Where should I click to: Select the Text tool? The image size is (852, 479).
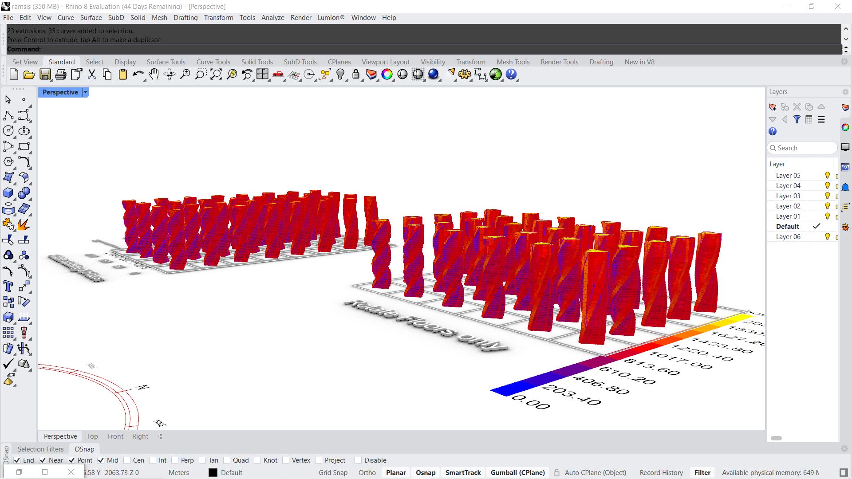click(8, 286)
